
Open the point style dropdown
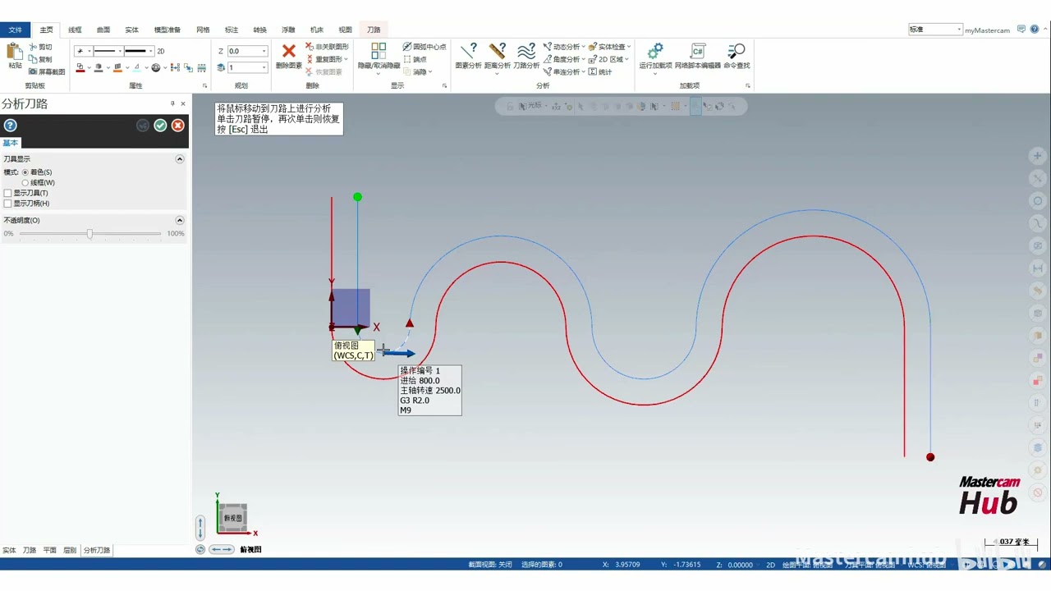(x=89, y=51)
